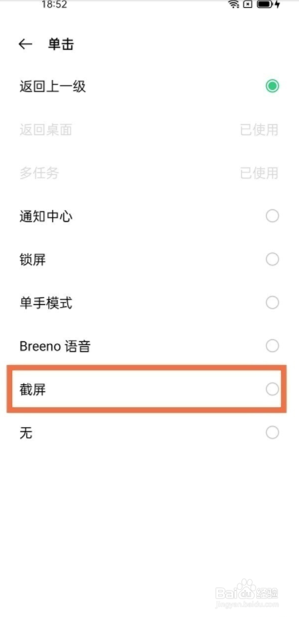Select the radio button in 截屏 row
The height and width of the screenshot is (617, 299).
tap(273, 390)
